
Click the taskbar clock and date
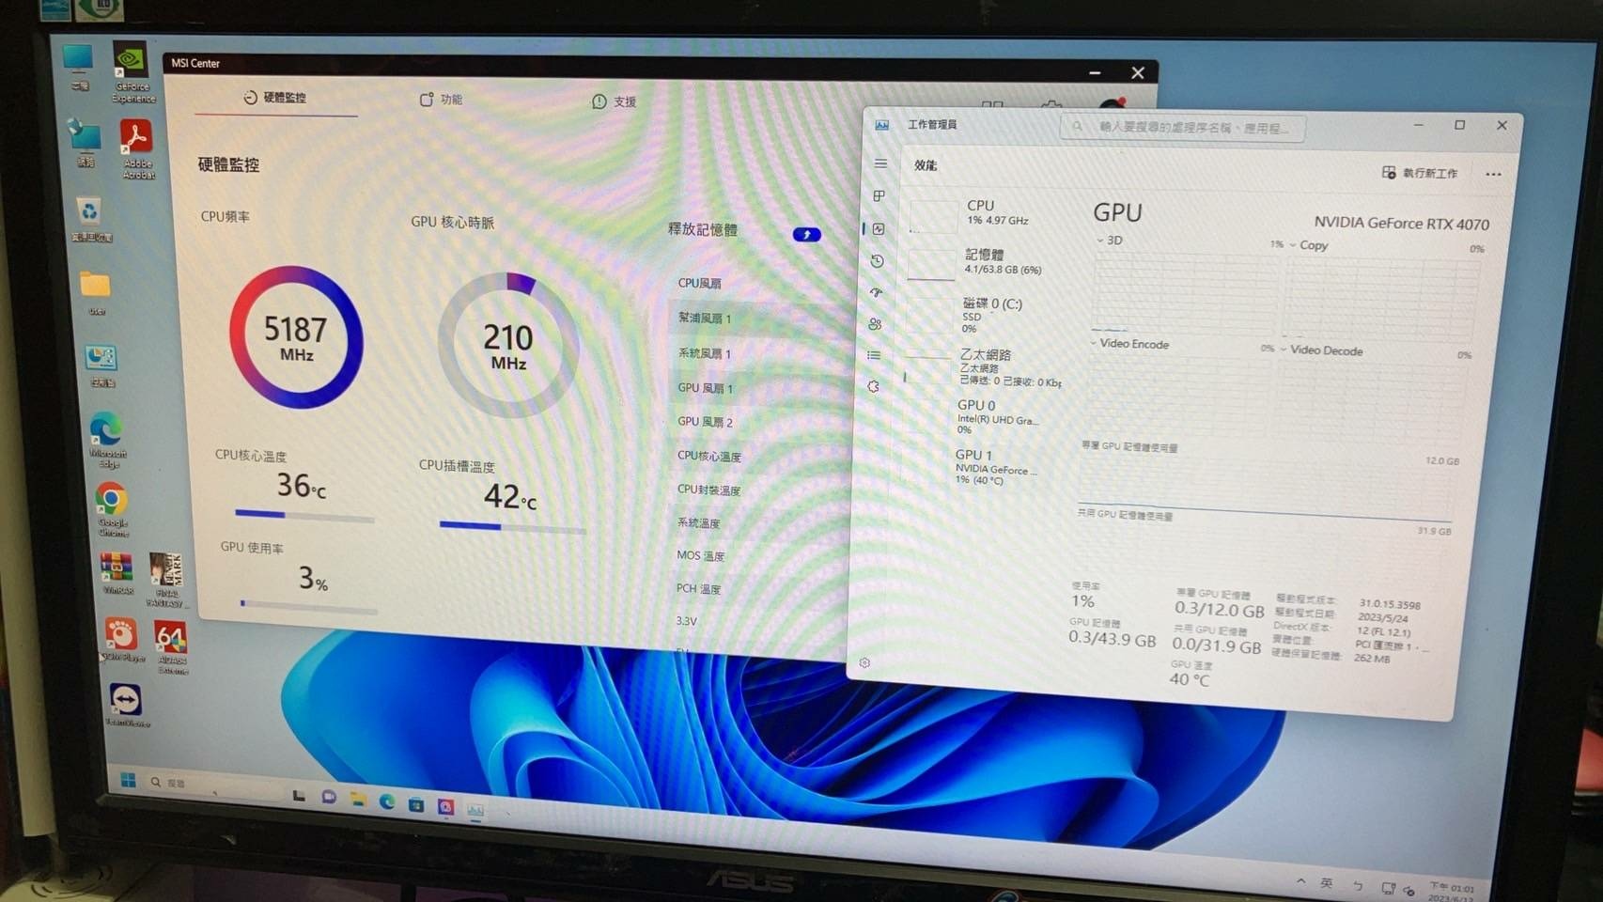click(1452, 892)
